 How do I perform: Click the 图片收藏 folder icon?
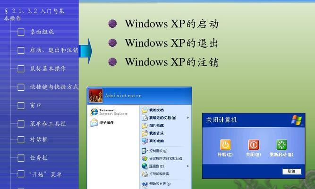(x=145, y=126)
